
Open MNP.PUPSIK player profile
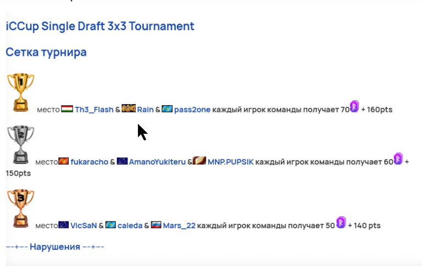coord(231,162)
